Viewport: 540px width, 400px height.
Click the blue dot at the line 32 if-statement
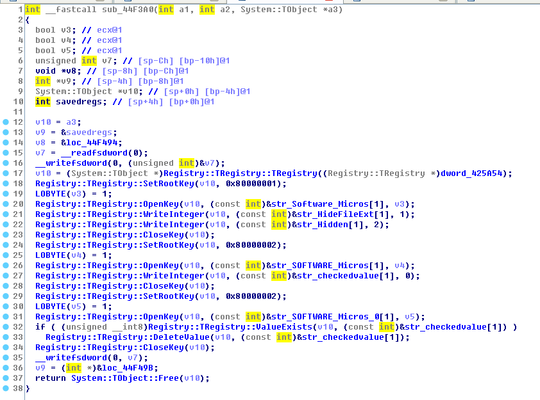pos(6,326)
